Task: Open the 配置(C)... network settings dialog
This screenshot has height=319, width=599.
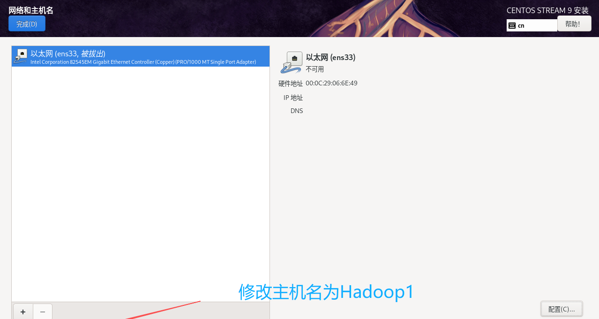Action: point(561,309)
